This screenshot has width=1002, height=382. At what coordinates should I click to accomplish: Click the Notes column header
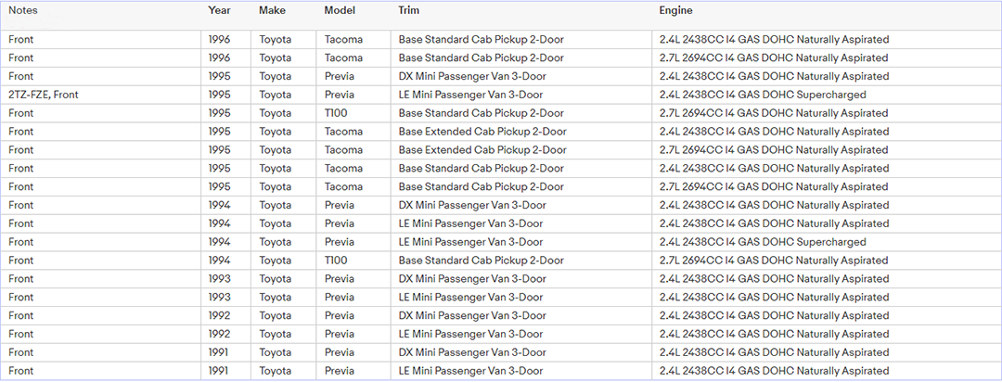click(24, 10)
